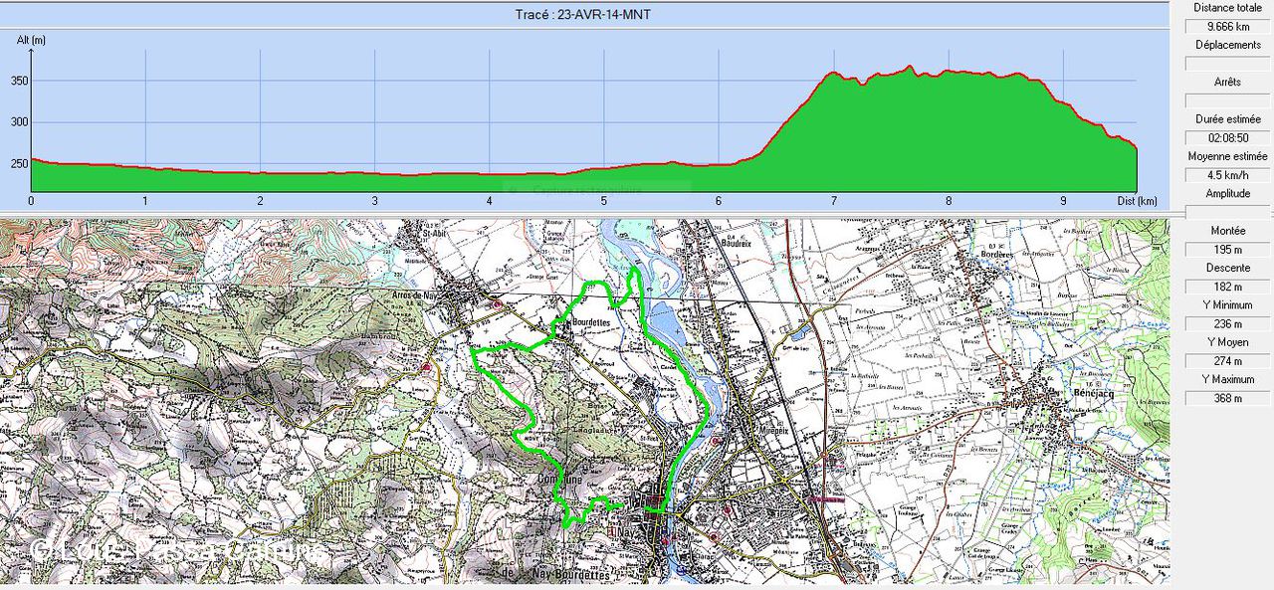Click the Moyenne estimée field showing 4.5 km/h

(1226, 175)
